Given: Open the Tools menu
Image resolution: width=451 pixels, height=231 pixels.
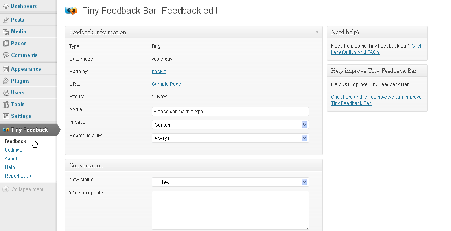Looking at the screenshot, I should click(18, 104).
